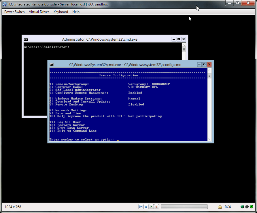The image size is (257, 213).
Task: Open the Keyboard menu
Action: [61, 12]
